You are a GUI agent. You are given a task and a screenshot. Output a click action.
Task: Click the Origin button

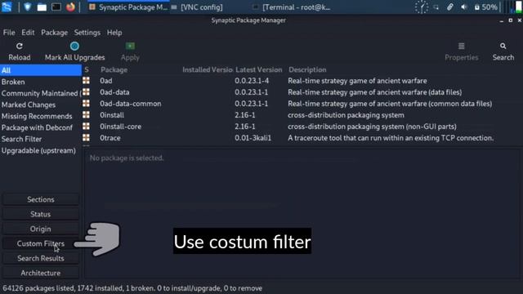(x=41, y=229)
